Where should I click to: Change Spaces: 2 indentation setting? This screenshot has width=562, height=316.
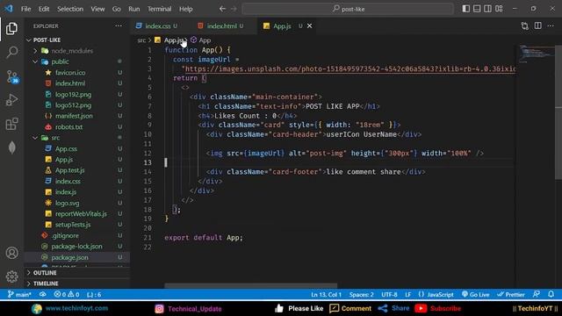pyautogui.click(x=361, y=295)
